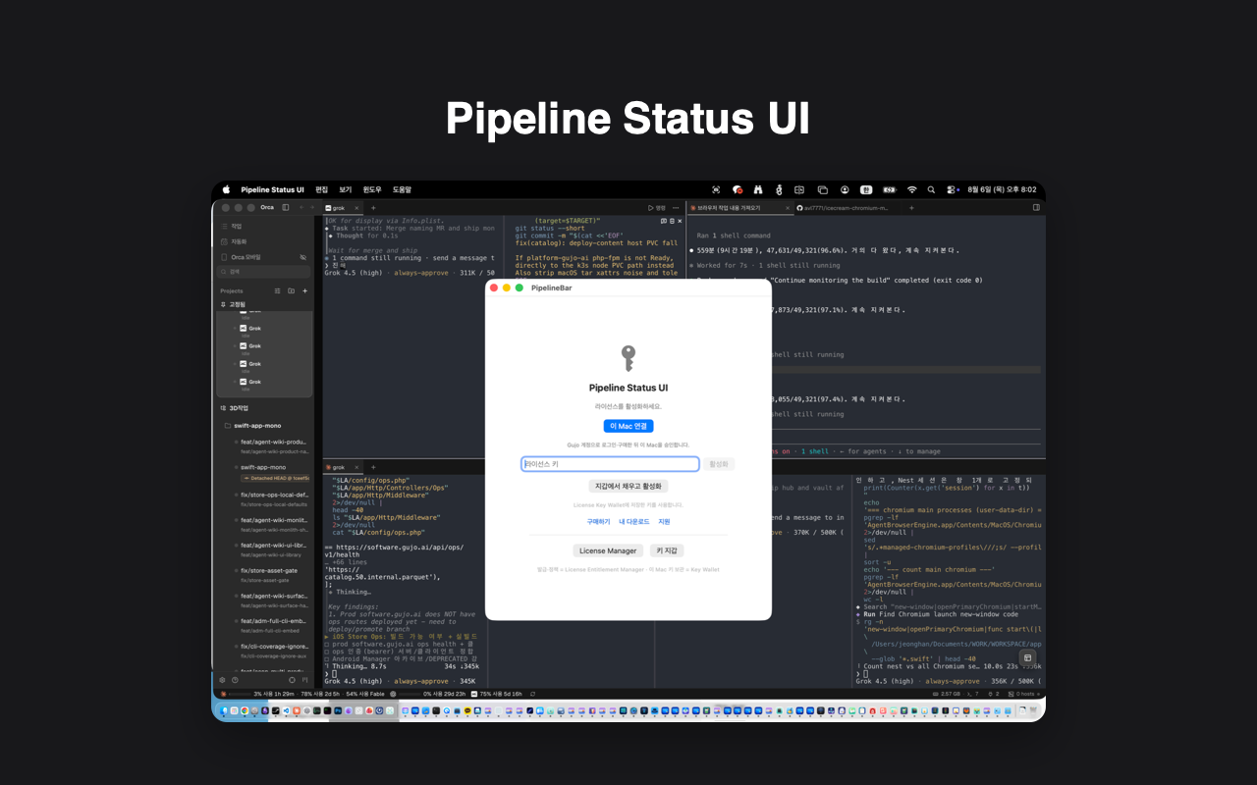Screen dimensions: 1257x785
Task: Open the 도움말 menu
Action: click(403, 189)
